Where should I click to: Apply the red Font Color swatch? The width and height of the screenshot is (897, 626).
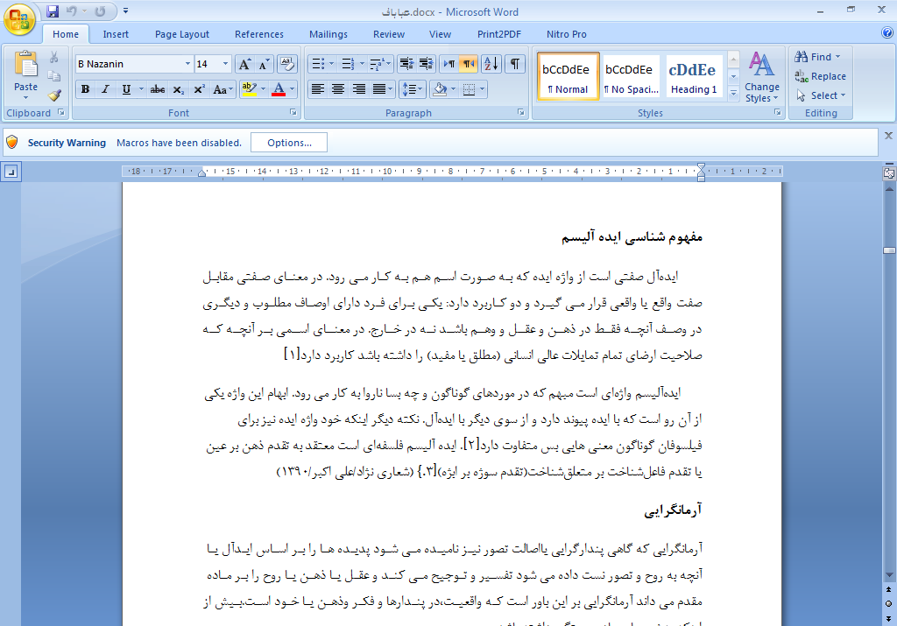(x=279, y=89)
